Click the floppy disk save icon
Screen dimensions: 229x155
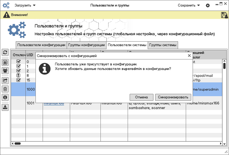(224, 15)
